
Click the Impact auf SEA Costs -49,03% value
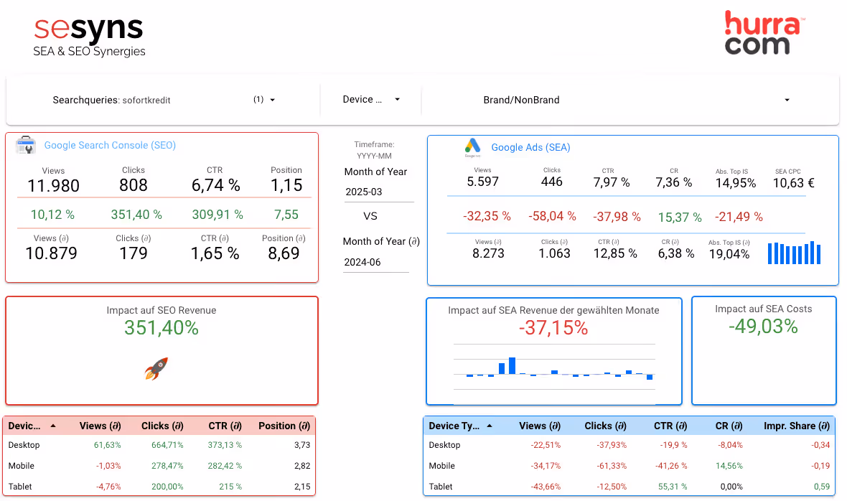coord(763,326)
